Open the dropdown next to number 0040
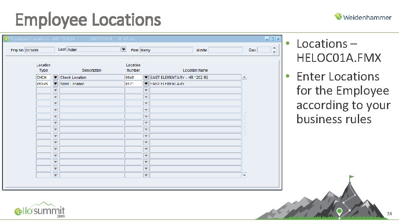Viewport: 399px width, 224px height. [x=146, y=77]
